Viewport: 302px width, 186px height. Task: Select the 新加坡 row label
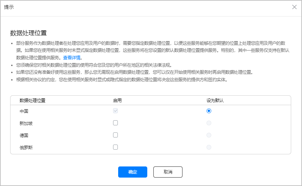pyautogui.click(x=26, y=123)
